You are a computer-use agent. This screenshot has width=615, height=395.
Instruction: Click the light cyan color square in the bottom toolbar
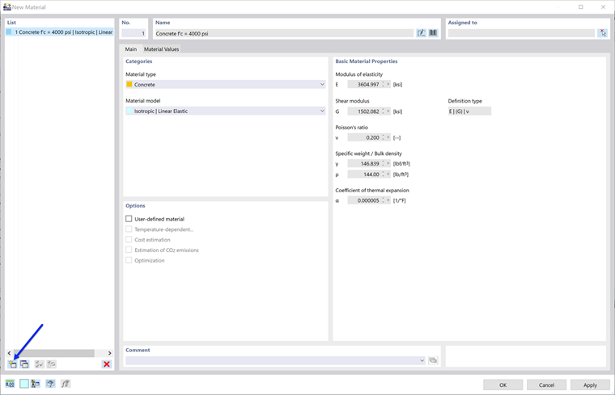click(24, 384)
